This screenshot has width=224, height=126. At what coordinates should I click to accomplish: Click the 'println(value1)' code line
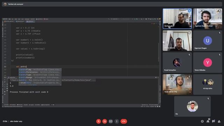point(24,55)
